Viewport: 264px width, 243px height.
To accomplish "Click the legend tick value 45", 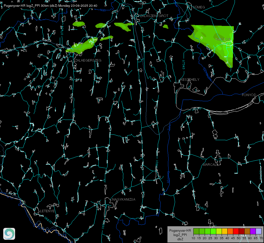I will coord(233,238).
